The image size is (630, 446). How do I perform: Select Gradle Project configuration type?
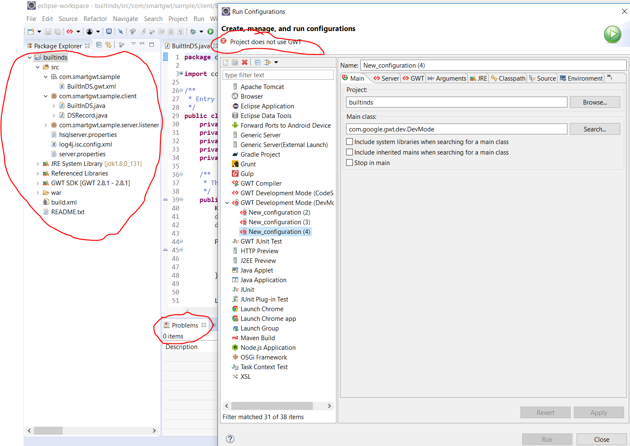pyautogui.click(x=260, y=155)
